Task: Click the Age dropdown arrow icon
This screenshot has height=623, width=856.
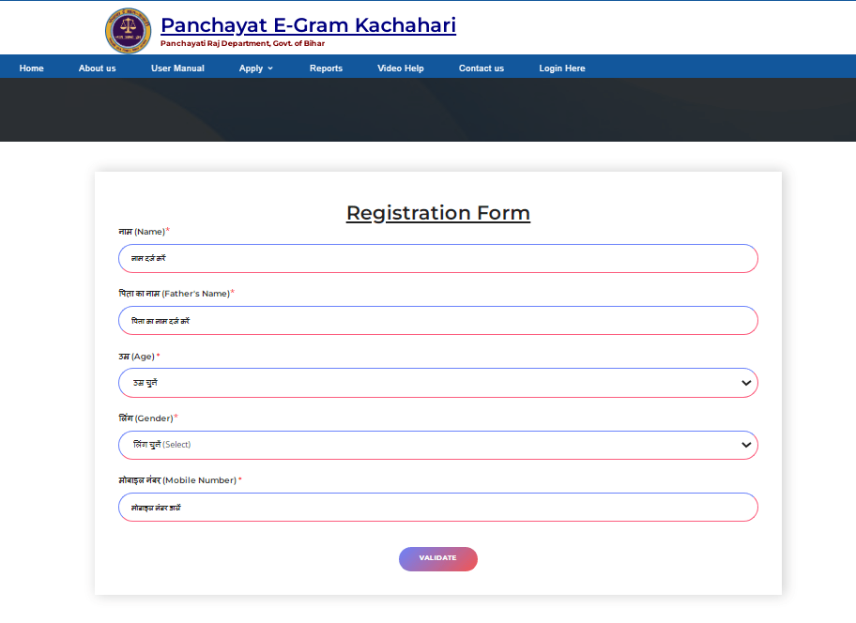Action: point(746,383)
